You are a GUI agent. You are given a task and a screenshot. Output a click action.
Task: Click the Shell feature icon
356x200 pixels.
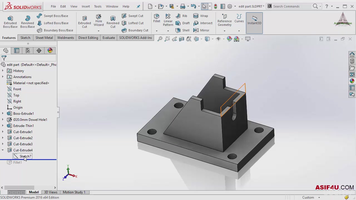coord(178,30)
